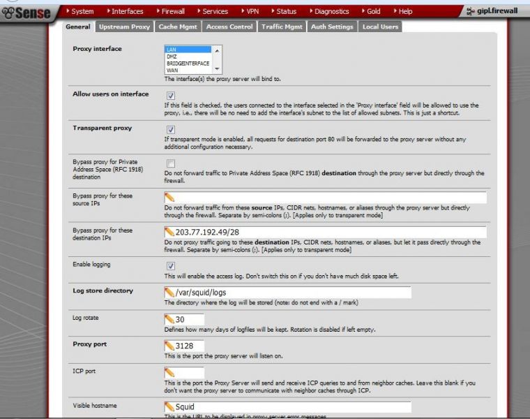Enable Bypass proxy for Private Address Space
Image resolution: width=530 pixels, height=419 pixels.
pos(171,163)
